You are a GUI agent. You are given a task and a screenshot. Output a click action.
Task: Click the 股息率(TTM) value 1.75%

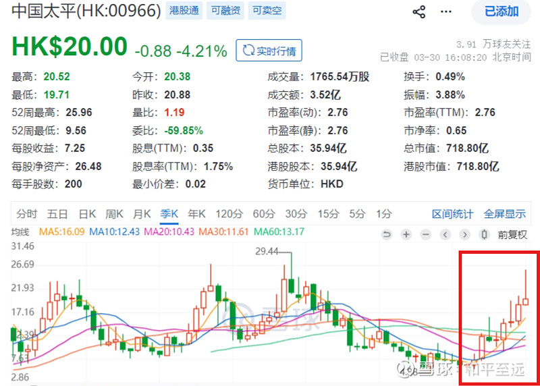[218, 167]
